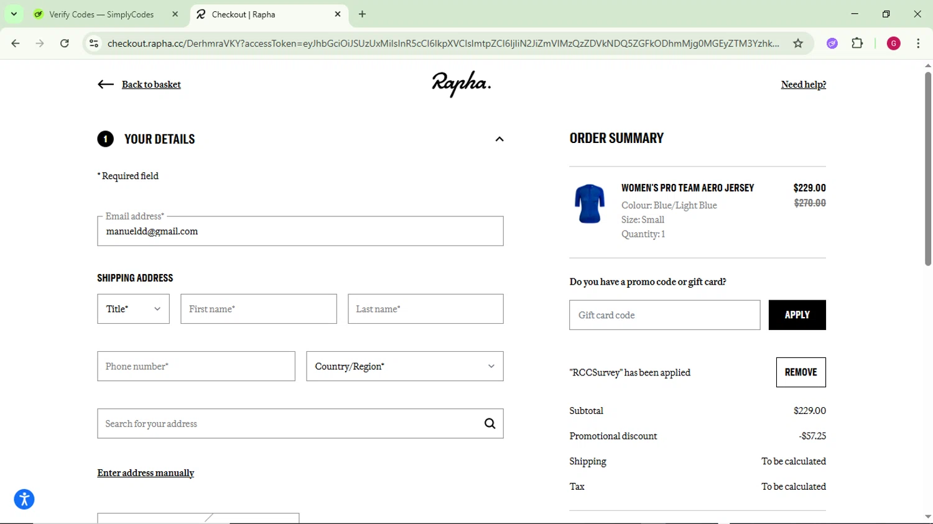Click the Promotional discount -$57.25 value
Viewport: 933px width, 524px height.
point(812,436)
